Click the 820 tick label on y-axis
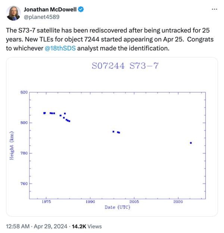Viewport: 224px width, 233px height. (23, 92)
